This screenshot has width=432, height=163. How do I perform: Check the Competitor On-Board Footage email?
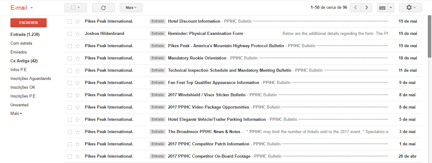point(70,156)
